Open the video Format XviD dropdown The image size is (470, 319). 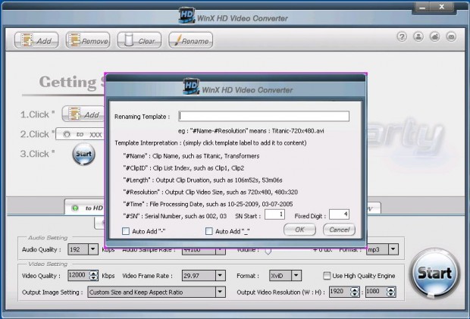click(296, 276)
